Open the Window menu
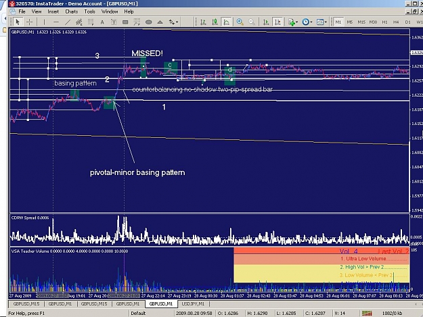 pos(110,11)
